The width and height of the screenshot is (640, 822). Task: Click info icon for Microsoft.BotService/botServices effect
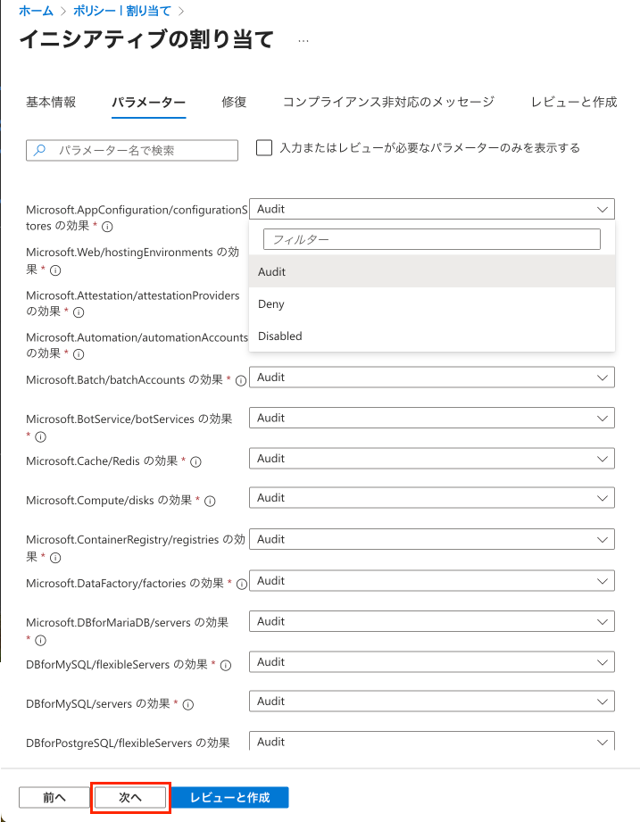tap(40, 436)
